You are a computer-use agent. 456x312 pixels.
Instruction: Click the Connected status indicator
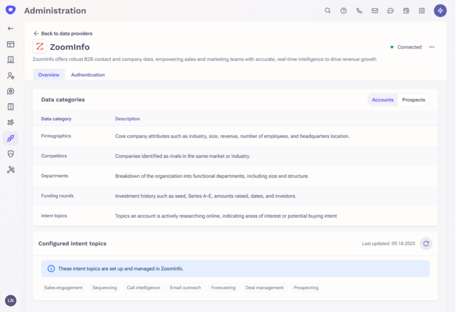point(406,47)
